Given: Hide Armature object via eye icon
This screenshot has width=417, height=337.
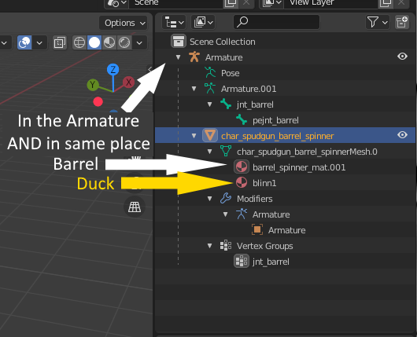Looking at the screenshot, I should (x=402, y=57).
